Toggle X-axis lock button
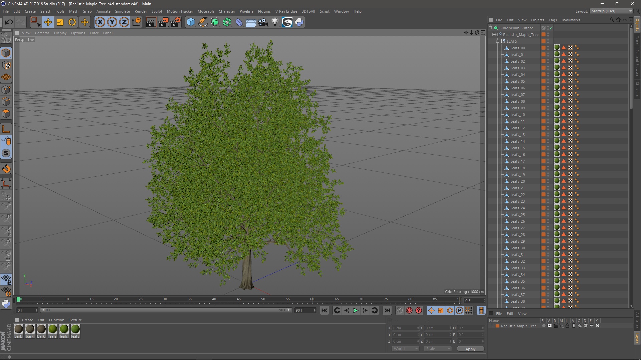Screen dimensions: 641x360 100,22
